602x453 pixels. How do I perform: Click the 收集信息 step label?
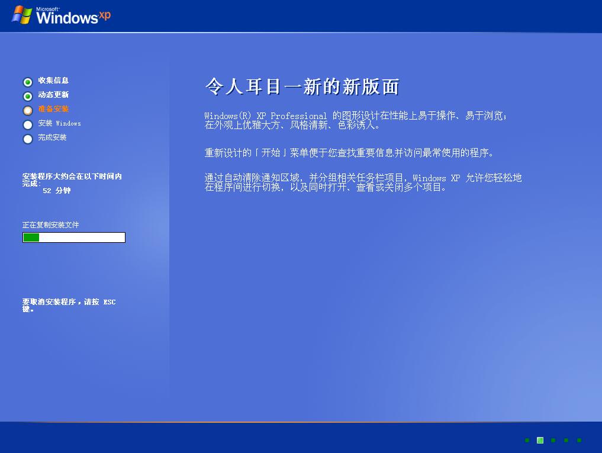click(x=53, y=81)
